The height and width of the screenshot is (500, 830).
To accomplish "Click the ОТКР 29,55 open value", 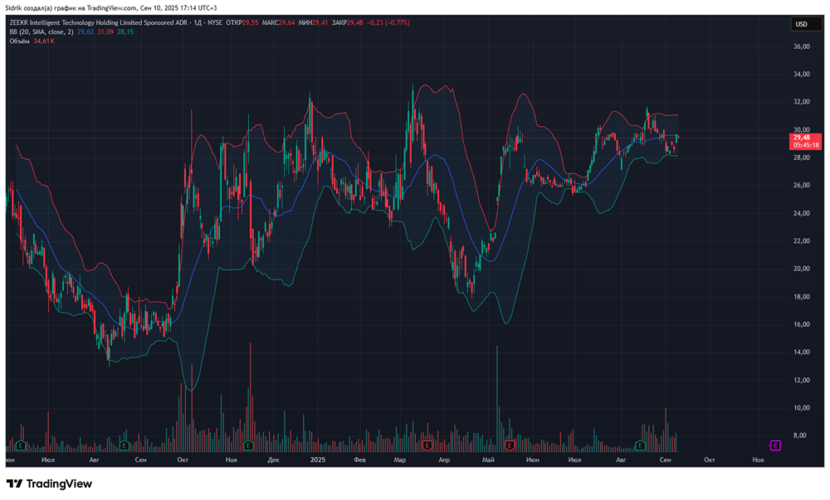I will 242,22.
